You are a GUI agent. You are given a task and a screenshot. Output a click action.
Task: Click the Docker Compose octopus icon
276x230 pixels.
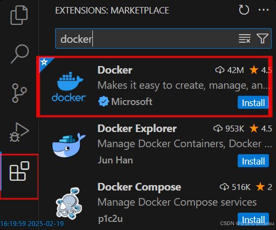68,203
